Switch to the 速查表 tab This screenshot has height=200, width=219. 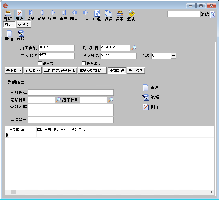(24, 25)
